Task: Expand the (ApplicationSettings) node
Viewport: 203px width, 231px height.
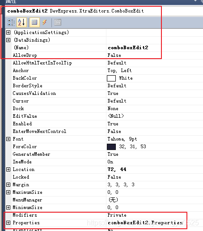Action: click(8, 32)
